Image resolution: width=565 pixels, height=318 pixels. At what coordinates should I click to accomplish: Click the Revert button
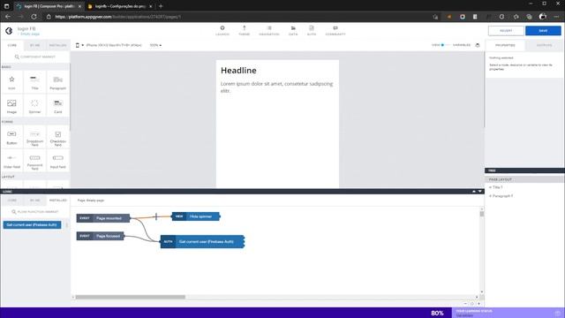point(506,31)
